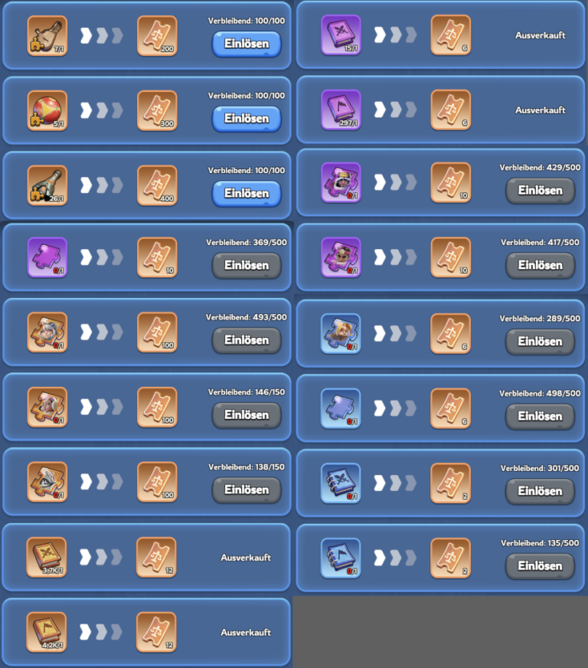Viewport: 588px width, 668px height.
Task: Click the plain blue puzzle piece icon
Action: pos(341,408)
